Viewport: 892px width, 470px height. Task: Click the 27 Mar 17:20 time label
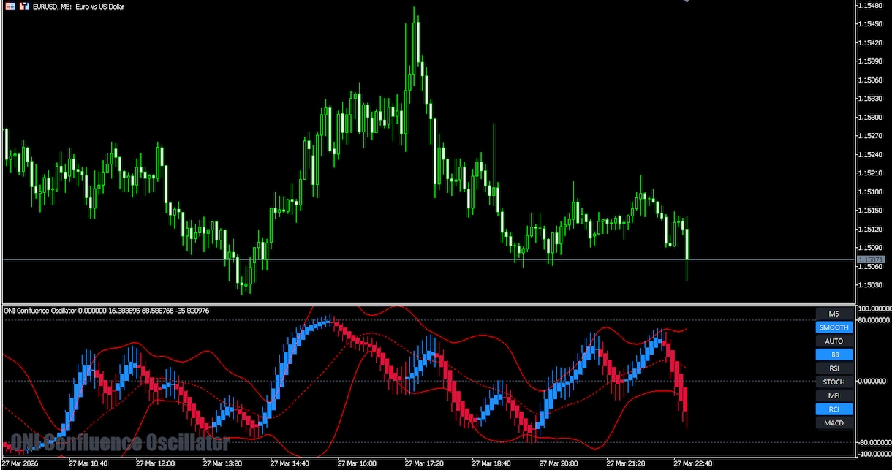[x=424, y=463]
